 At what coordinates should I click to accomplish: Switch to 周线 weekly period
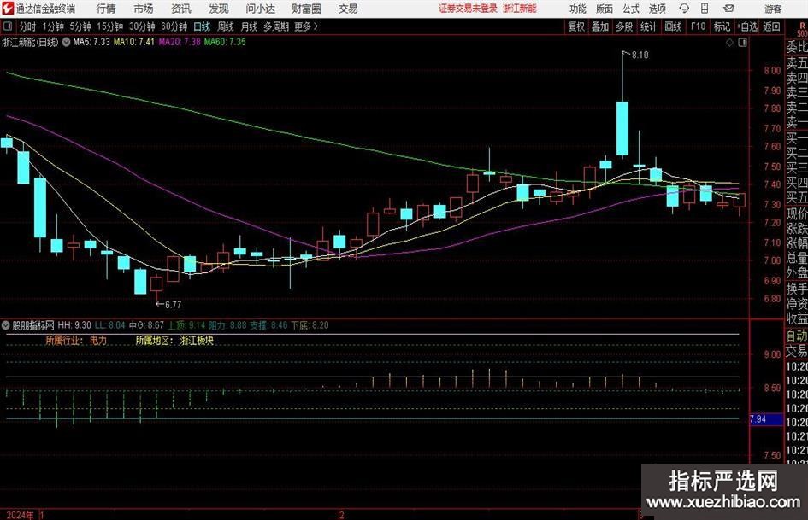point(226,26)
